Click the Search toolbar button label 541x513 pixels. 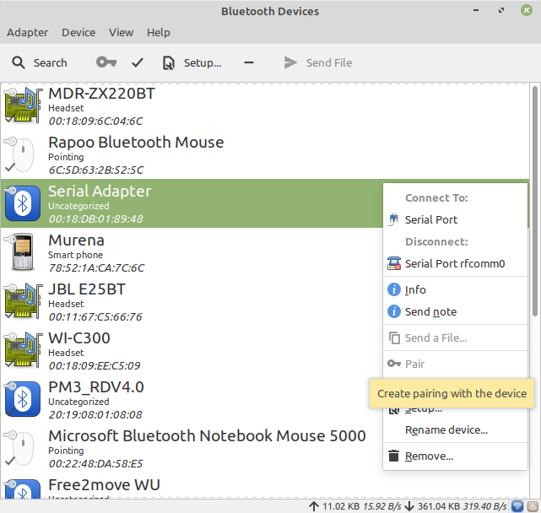point(51,62)
